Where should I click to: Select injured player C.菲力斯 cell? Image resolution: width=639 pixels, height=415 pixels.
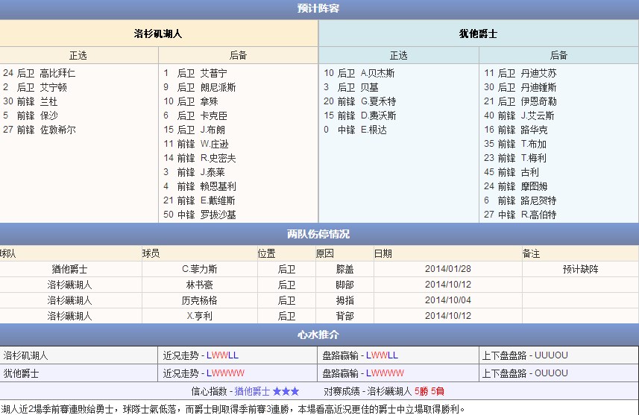(x=200, y=269)
